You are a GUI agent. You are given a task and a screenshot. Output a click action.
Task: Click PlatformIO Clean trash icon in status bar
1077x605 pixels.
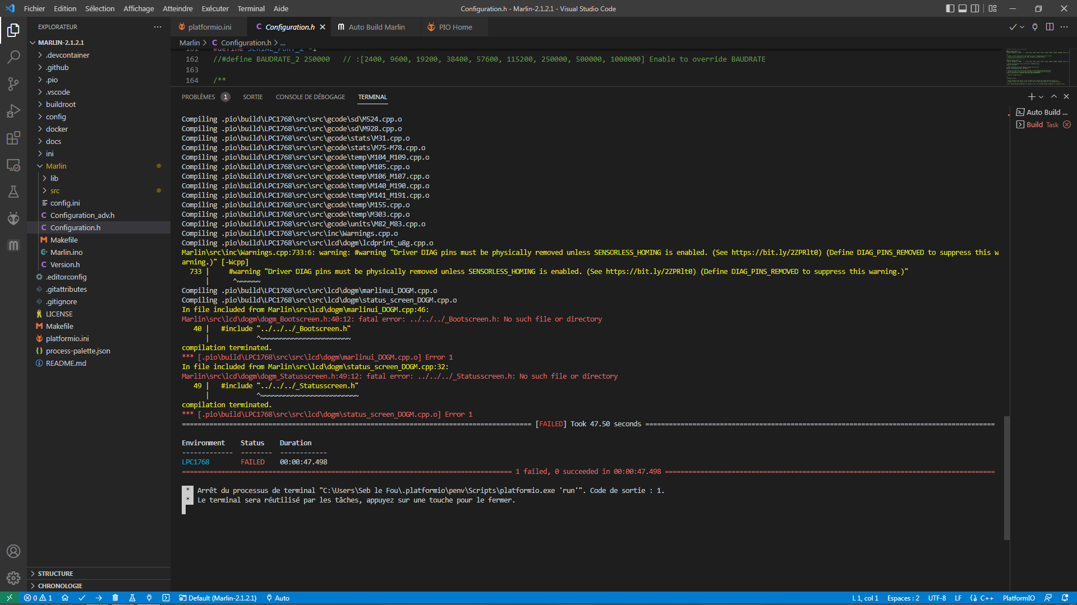pos(115,598)
